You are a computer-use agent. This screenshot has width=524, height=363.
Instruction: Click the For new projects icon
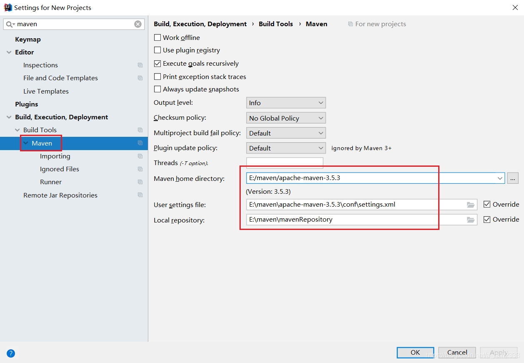tap(351, 24)
